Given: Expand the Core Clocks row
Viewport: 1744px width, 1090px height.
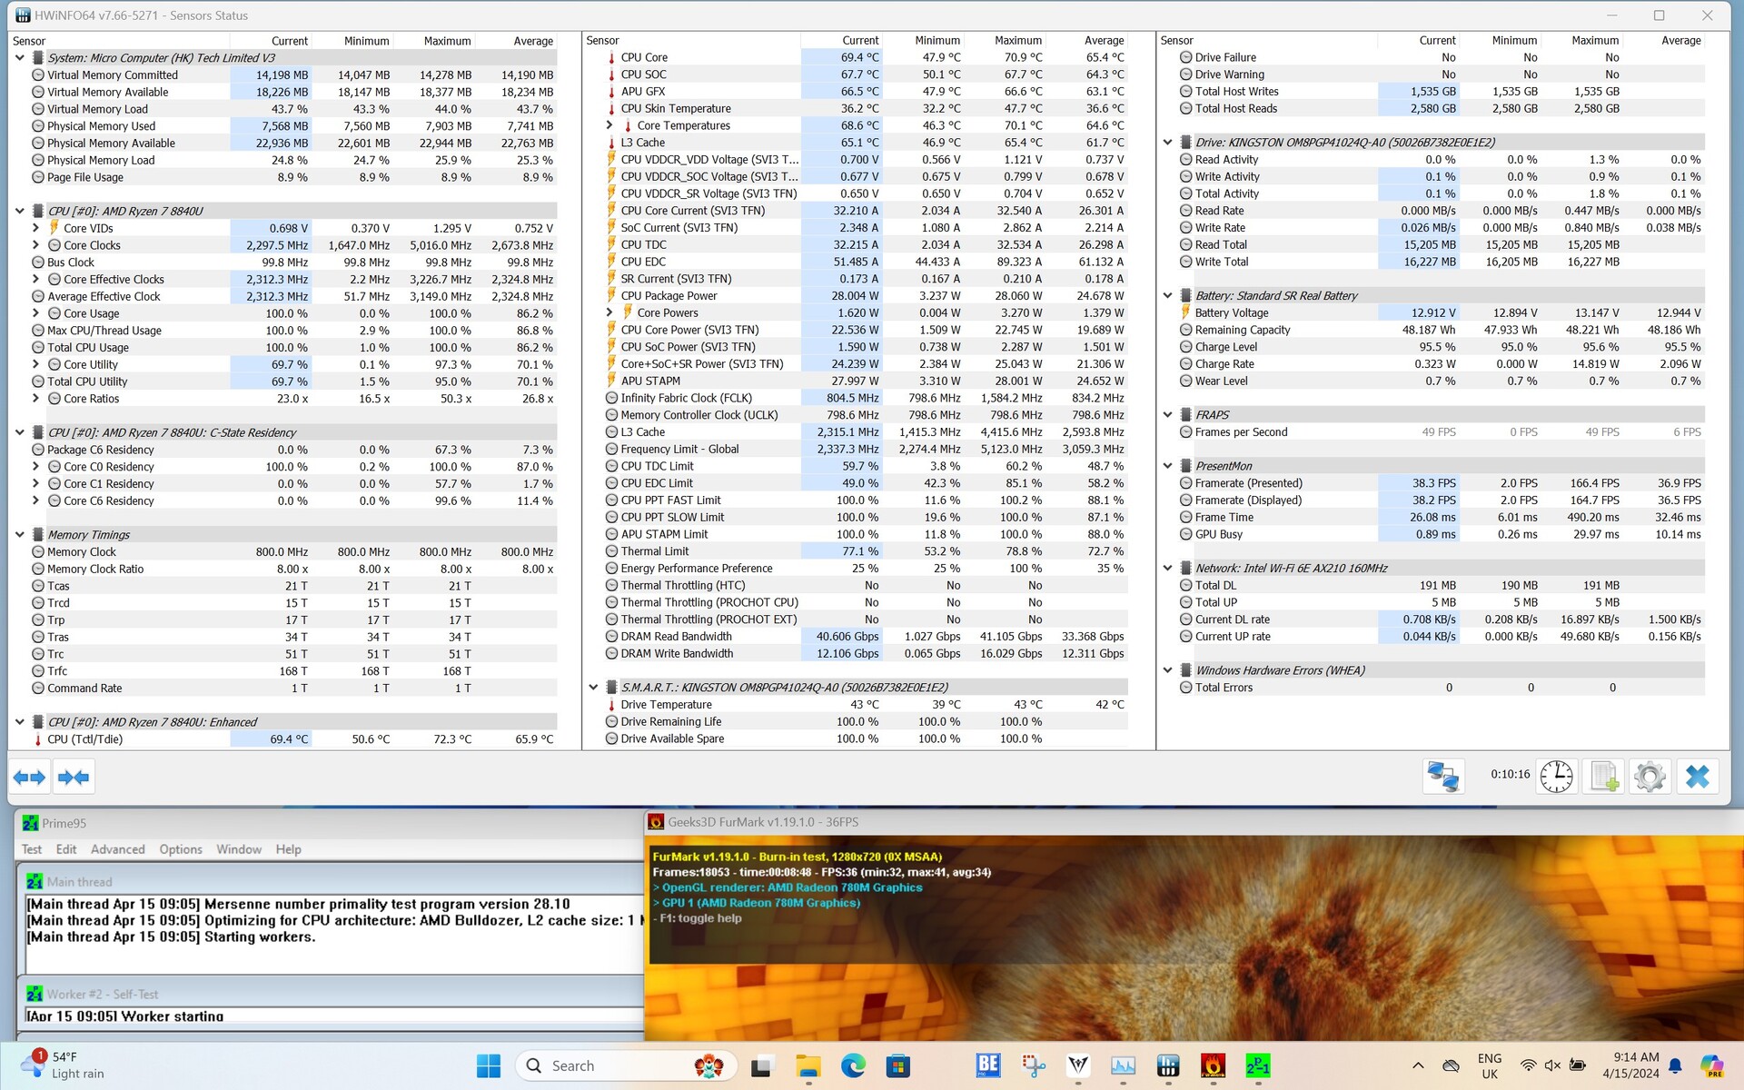Looking at the screenshot, I should [x=35, y=245].
